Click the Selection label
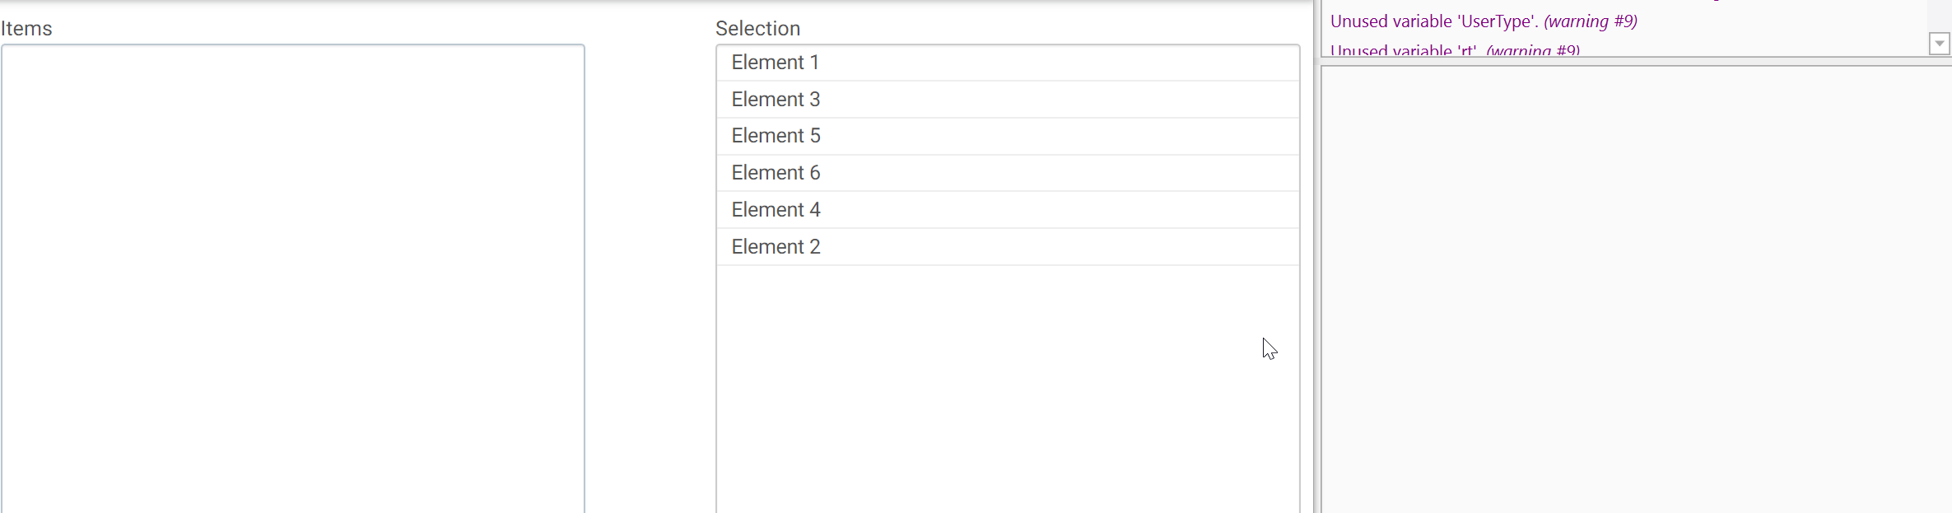The height and width of the screenshot is (513, 1952). click(x=757, y=29)
